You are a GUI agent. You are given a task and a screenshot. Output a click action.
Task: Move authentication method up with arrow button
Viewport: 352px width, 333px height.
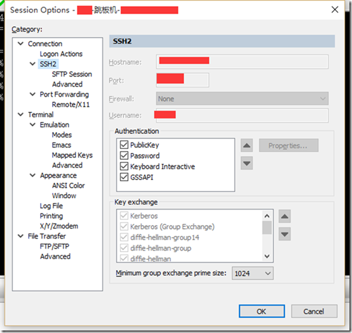[x=246, y=145]
